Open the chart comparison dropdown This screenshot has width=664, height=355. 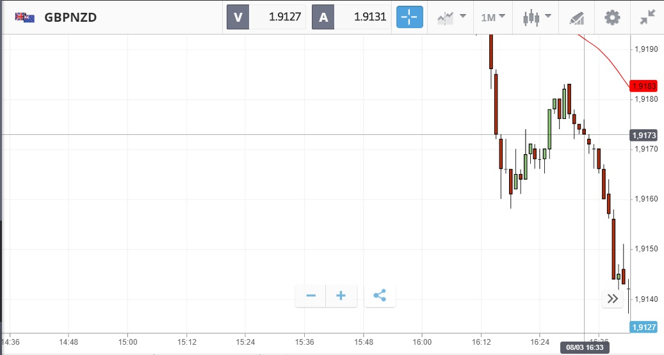[451, 17]
